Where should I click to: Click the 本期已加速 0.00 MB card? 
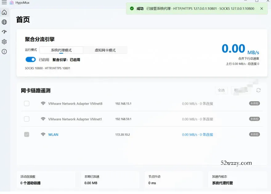tap(110, 180)
